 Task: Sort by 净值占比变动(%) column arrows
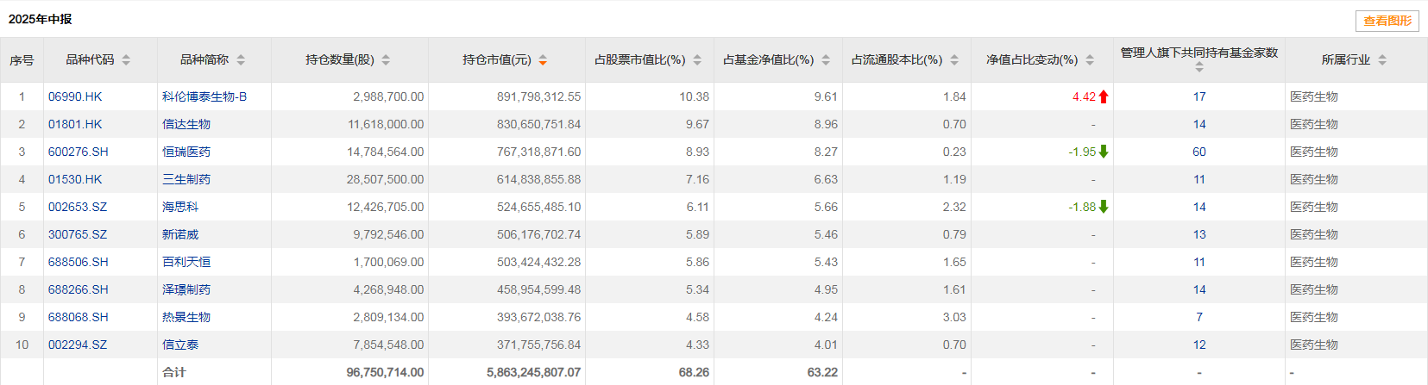pyautogui.click(x=1090, y=59)
